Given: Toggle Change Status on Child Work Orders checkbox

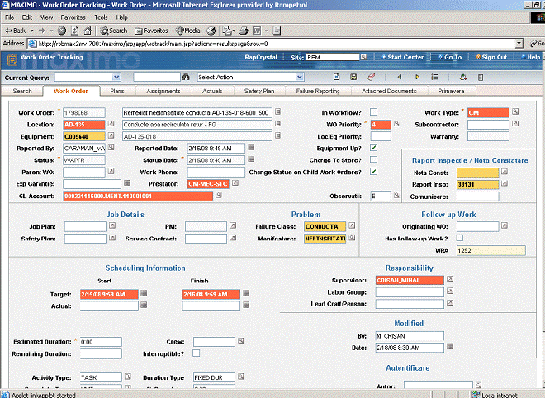Looking at the screenshot, I should click(x=373, y=172).
